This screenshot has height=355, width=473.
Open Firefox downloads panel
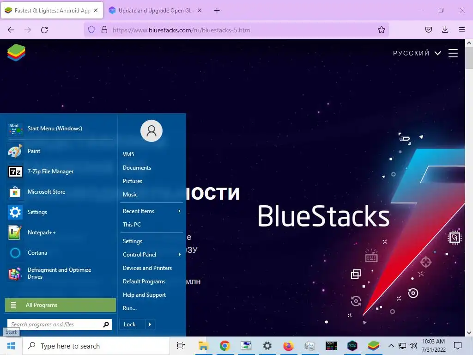[445, 30]
